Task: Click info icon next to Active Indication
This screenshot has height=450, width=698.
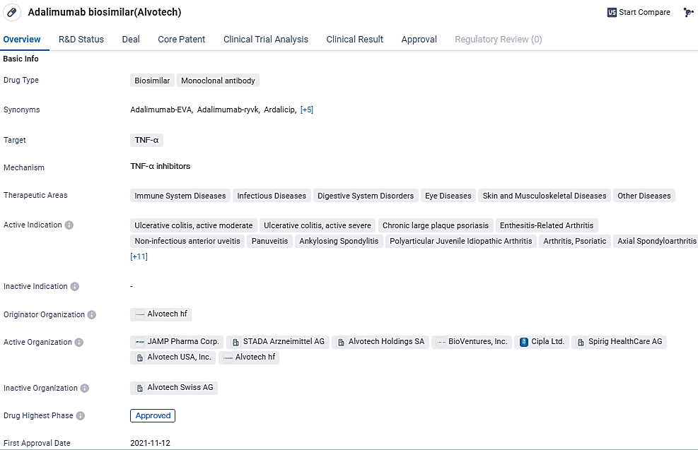Action: point(69,225)
